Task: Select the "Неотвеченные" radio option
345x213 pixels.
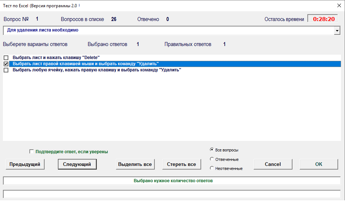Action: click(212, 168)
